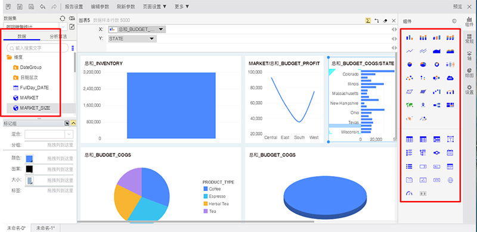
Task: Open the 更多 dropdown menu
Action: pyautogui.click(x=182, y=7)
